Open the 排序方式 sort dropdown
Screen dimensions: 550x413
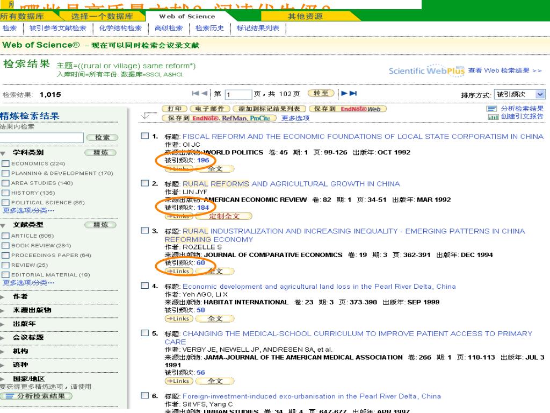coord(519,94)
